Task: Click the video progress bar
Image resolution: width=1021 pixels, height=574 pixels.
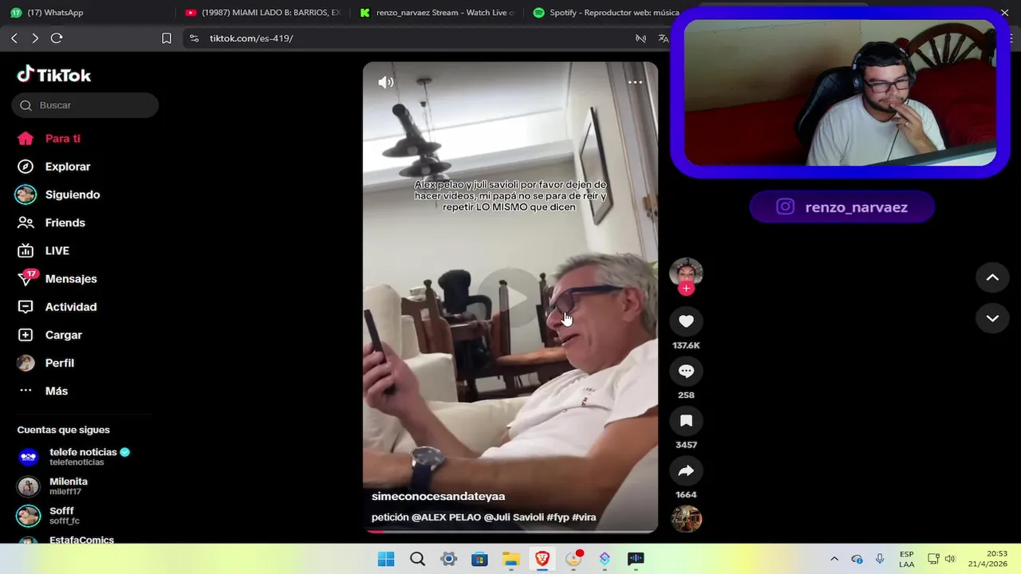Action: click(510, 531)
